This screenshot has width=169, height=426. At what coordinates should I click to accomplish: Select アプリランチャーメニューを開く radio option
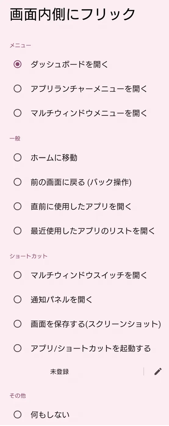(x=18, y=89)
